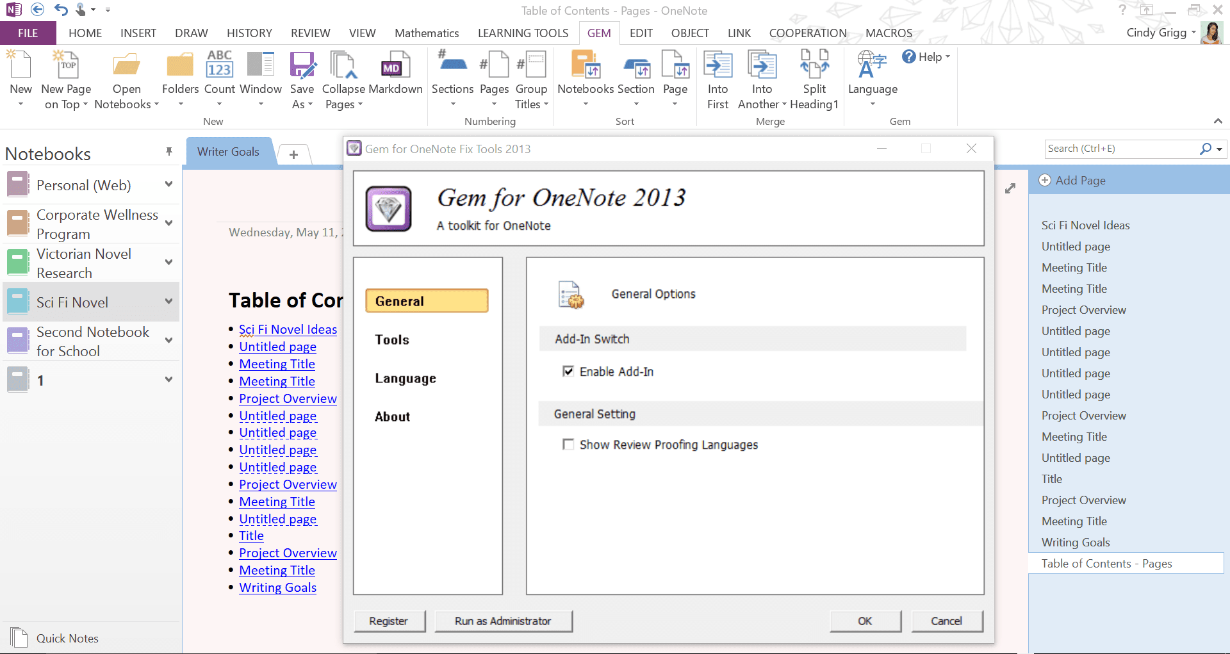The image size is (1230, 654).
Task: Expand the Sci Fi Novel notebook chevron
Action: tap(168, 302)
